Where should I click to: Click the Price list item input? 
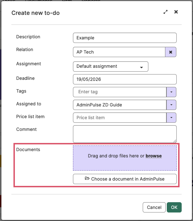pyautogui.click(x=120, y=117)
